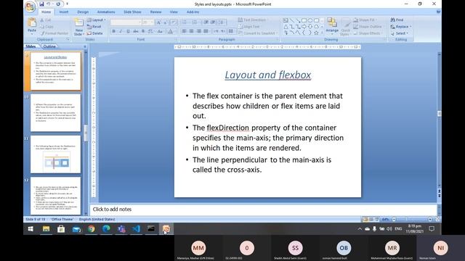Image resolution: width=465 pixels, height=261 pixels.
Task: Open the View ribbon tab
Action: (174, 12)
